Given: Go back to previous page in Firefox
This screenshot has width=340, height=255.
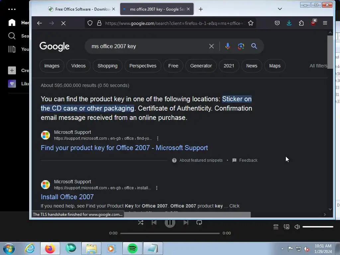Looking at the screenshot, I should (40, 23).
